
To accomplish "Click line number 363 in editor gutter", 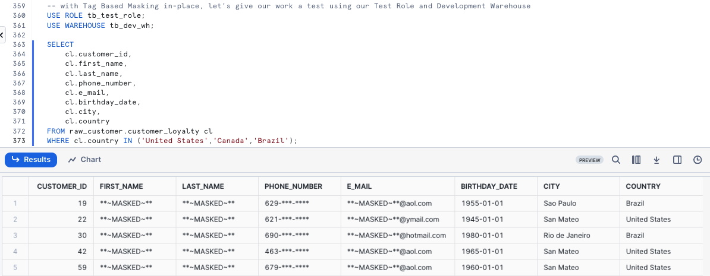I will 18,45.
